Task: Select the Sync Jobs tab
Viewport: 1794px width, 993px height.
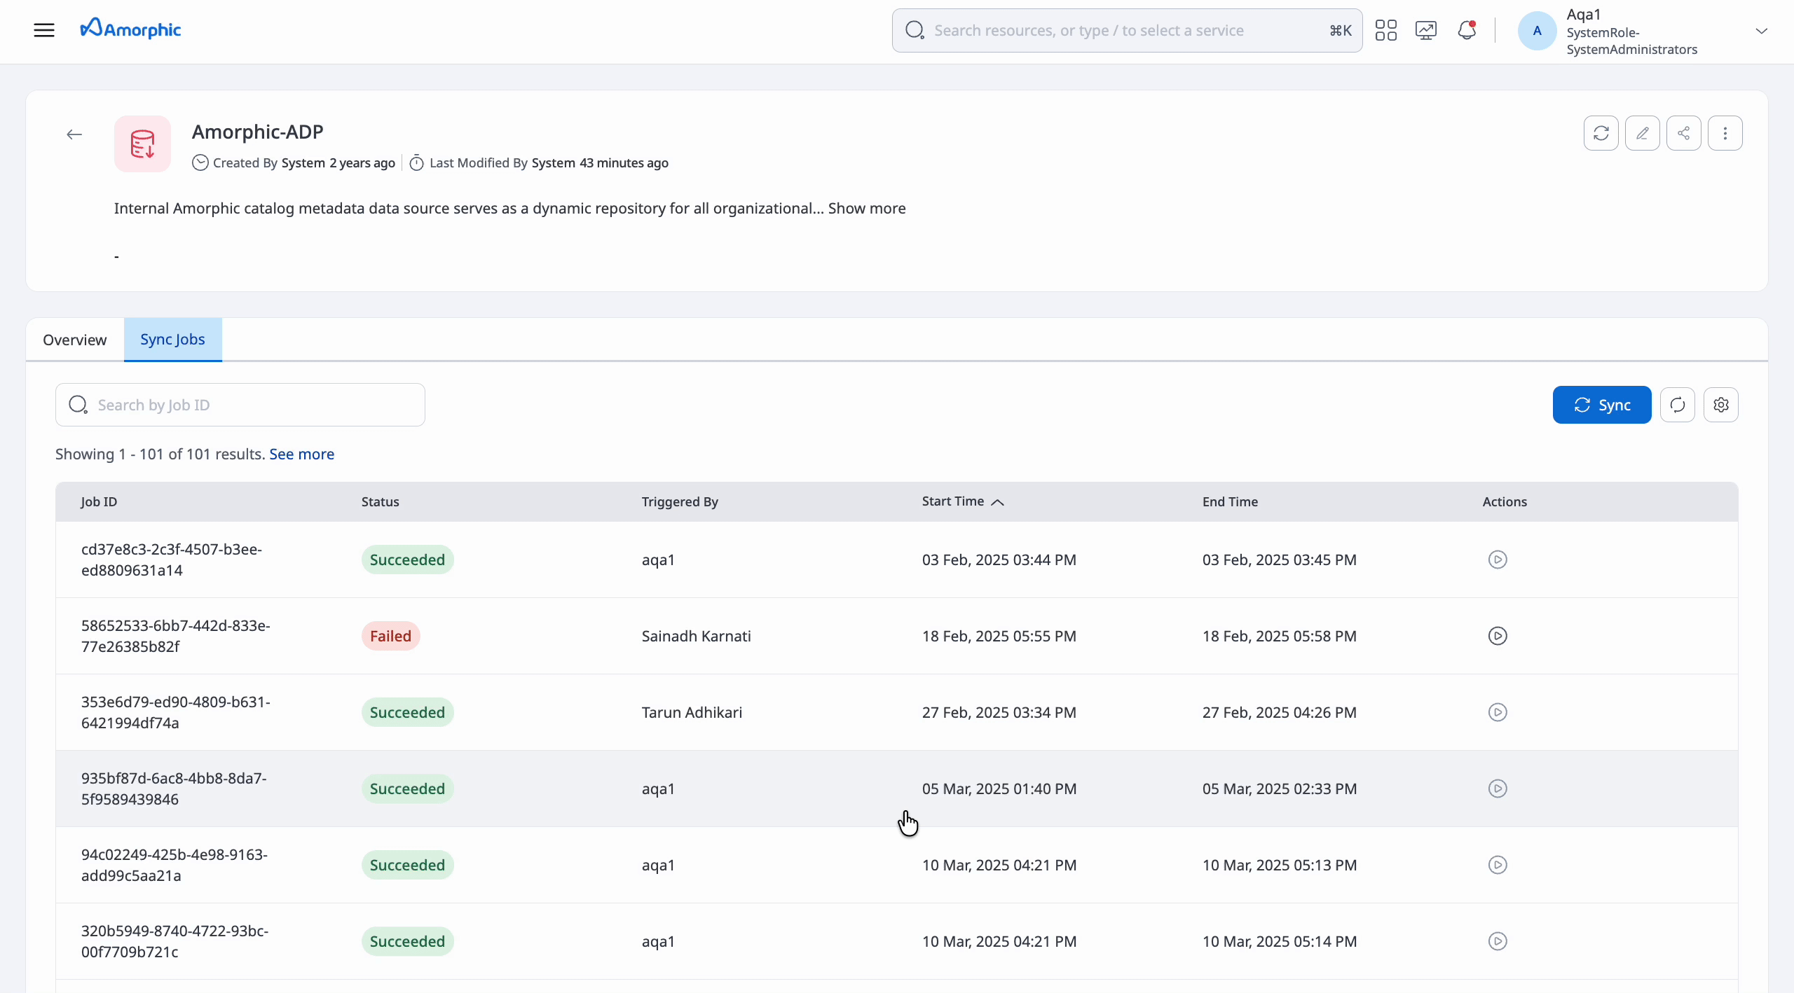Action: pyautogui.click(x=172, y=340)
